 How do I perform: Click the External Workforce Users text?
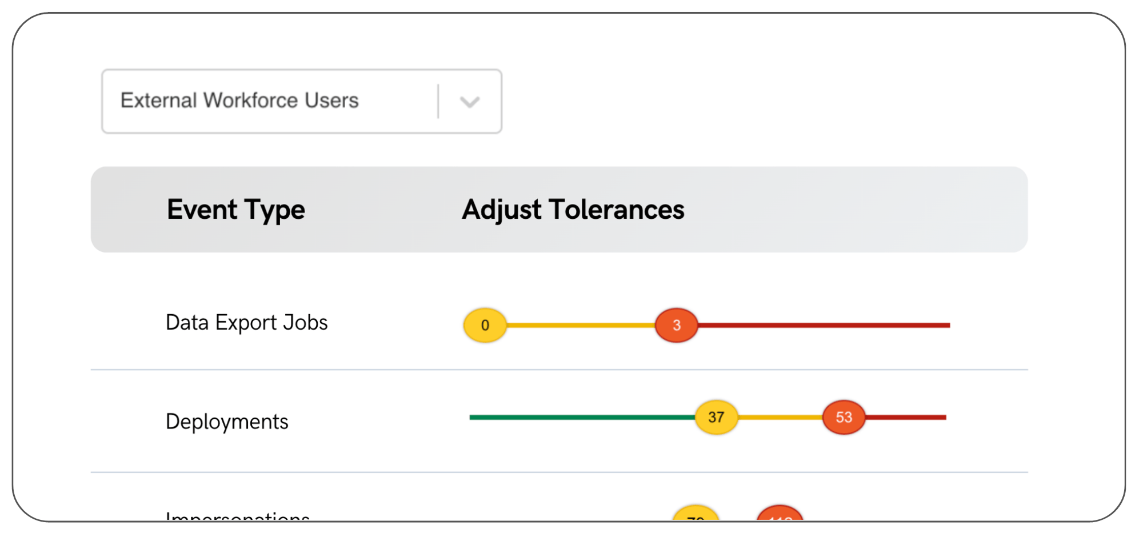point(239,101)
